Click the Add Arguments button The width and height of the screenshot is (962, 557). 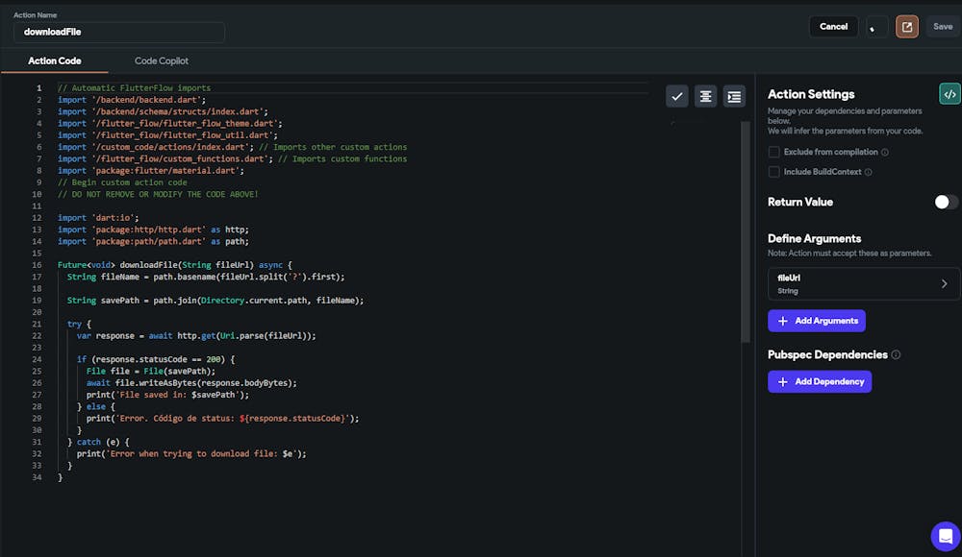point(817,321)
